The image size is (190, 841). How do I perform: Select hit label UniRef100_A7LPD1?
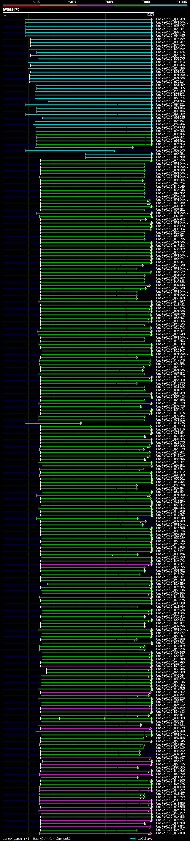tap(170, 453)
